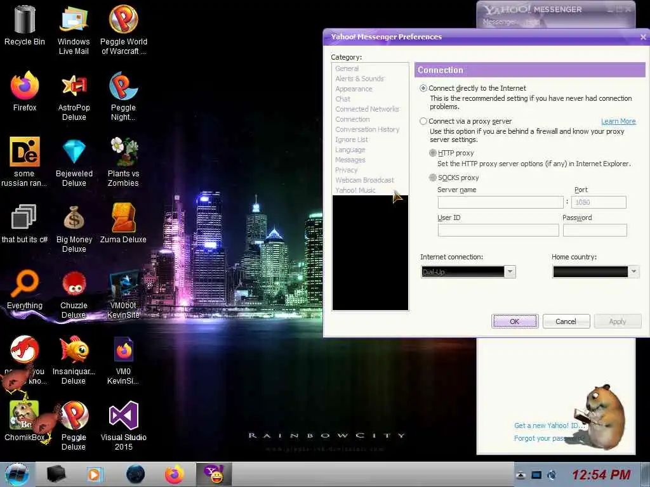650x487 pixels.
Task: Click the Windows Start orb
Action: (17, 474)
